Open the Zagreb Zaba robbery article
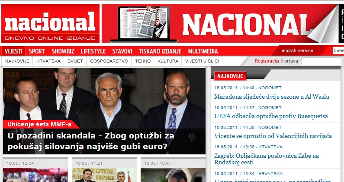The width and height of the screenshot is (344, 182). point(267,159)
